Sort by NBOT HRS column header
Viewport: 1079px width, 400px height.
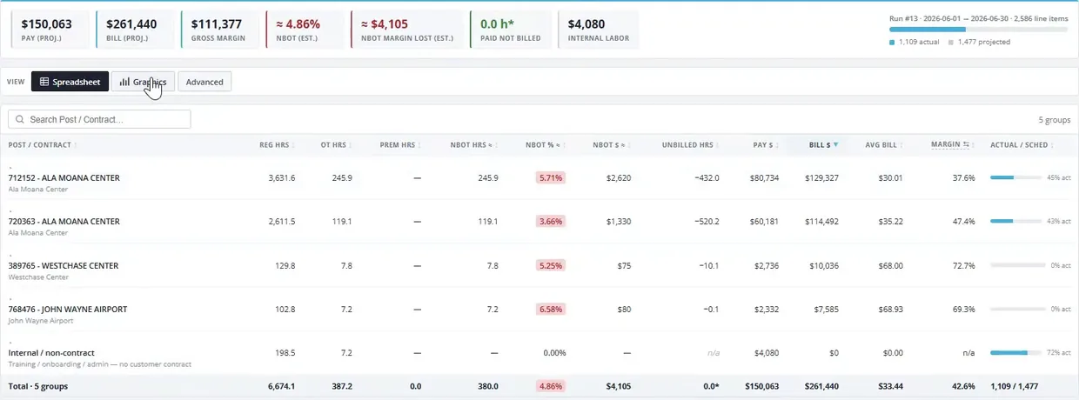(474, 145)
